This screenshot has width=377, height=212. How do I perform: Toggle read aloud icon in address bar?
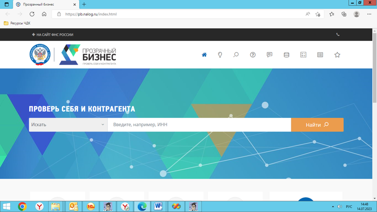[308, 14]
